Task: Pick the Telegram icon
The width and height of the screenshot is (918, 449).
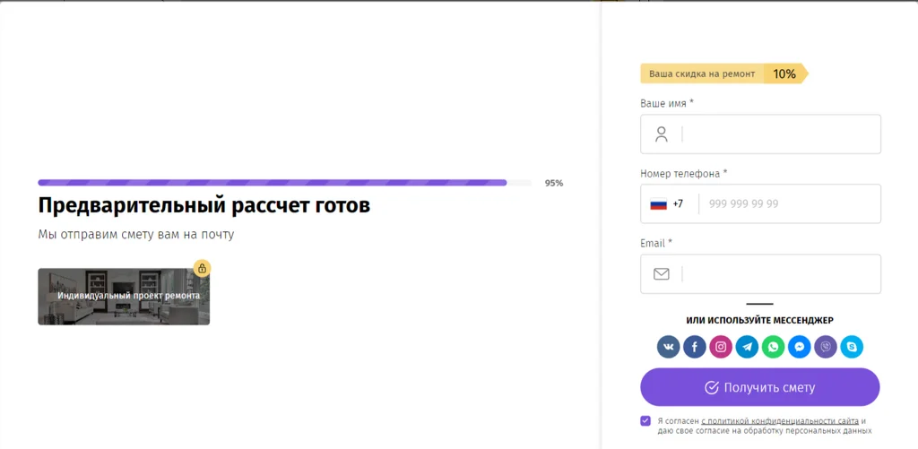Action: click(x=747, y=347)
